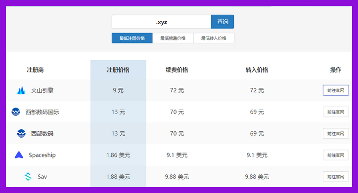Select the 火山引擎 registrar name
The width and height of the screenshot is (358, 193).
point(42,90)
